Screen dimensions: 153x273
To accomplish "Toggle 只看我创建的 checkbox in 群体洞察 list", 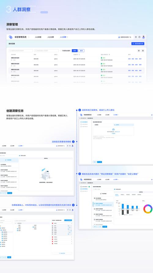I will [x=61, y=51].
